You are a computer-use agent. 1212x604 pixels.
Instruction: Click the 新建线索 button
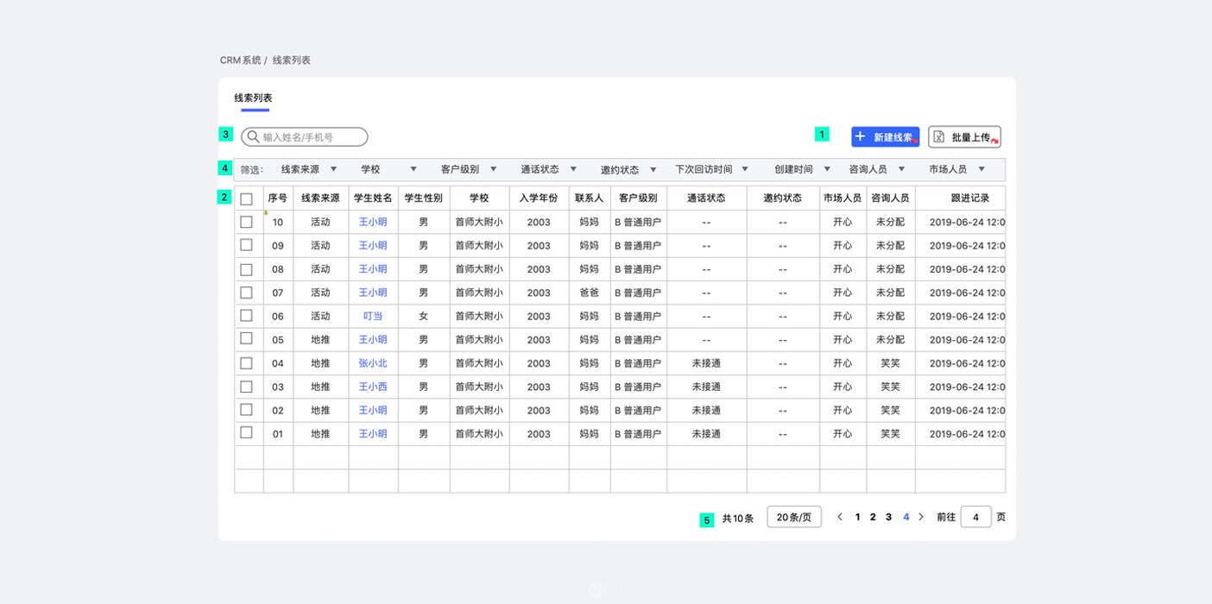point(885,136)
